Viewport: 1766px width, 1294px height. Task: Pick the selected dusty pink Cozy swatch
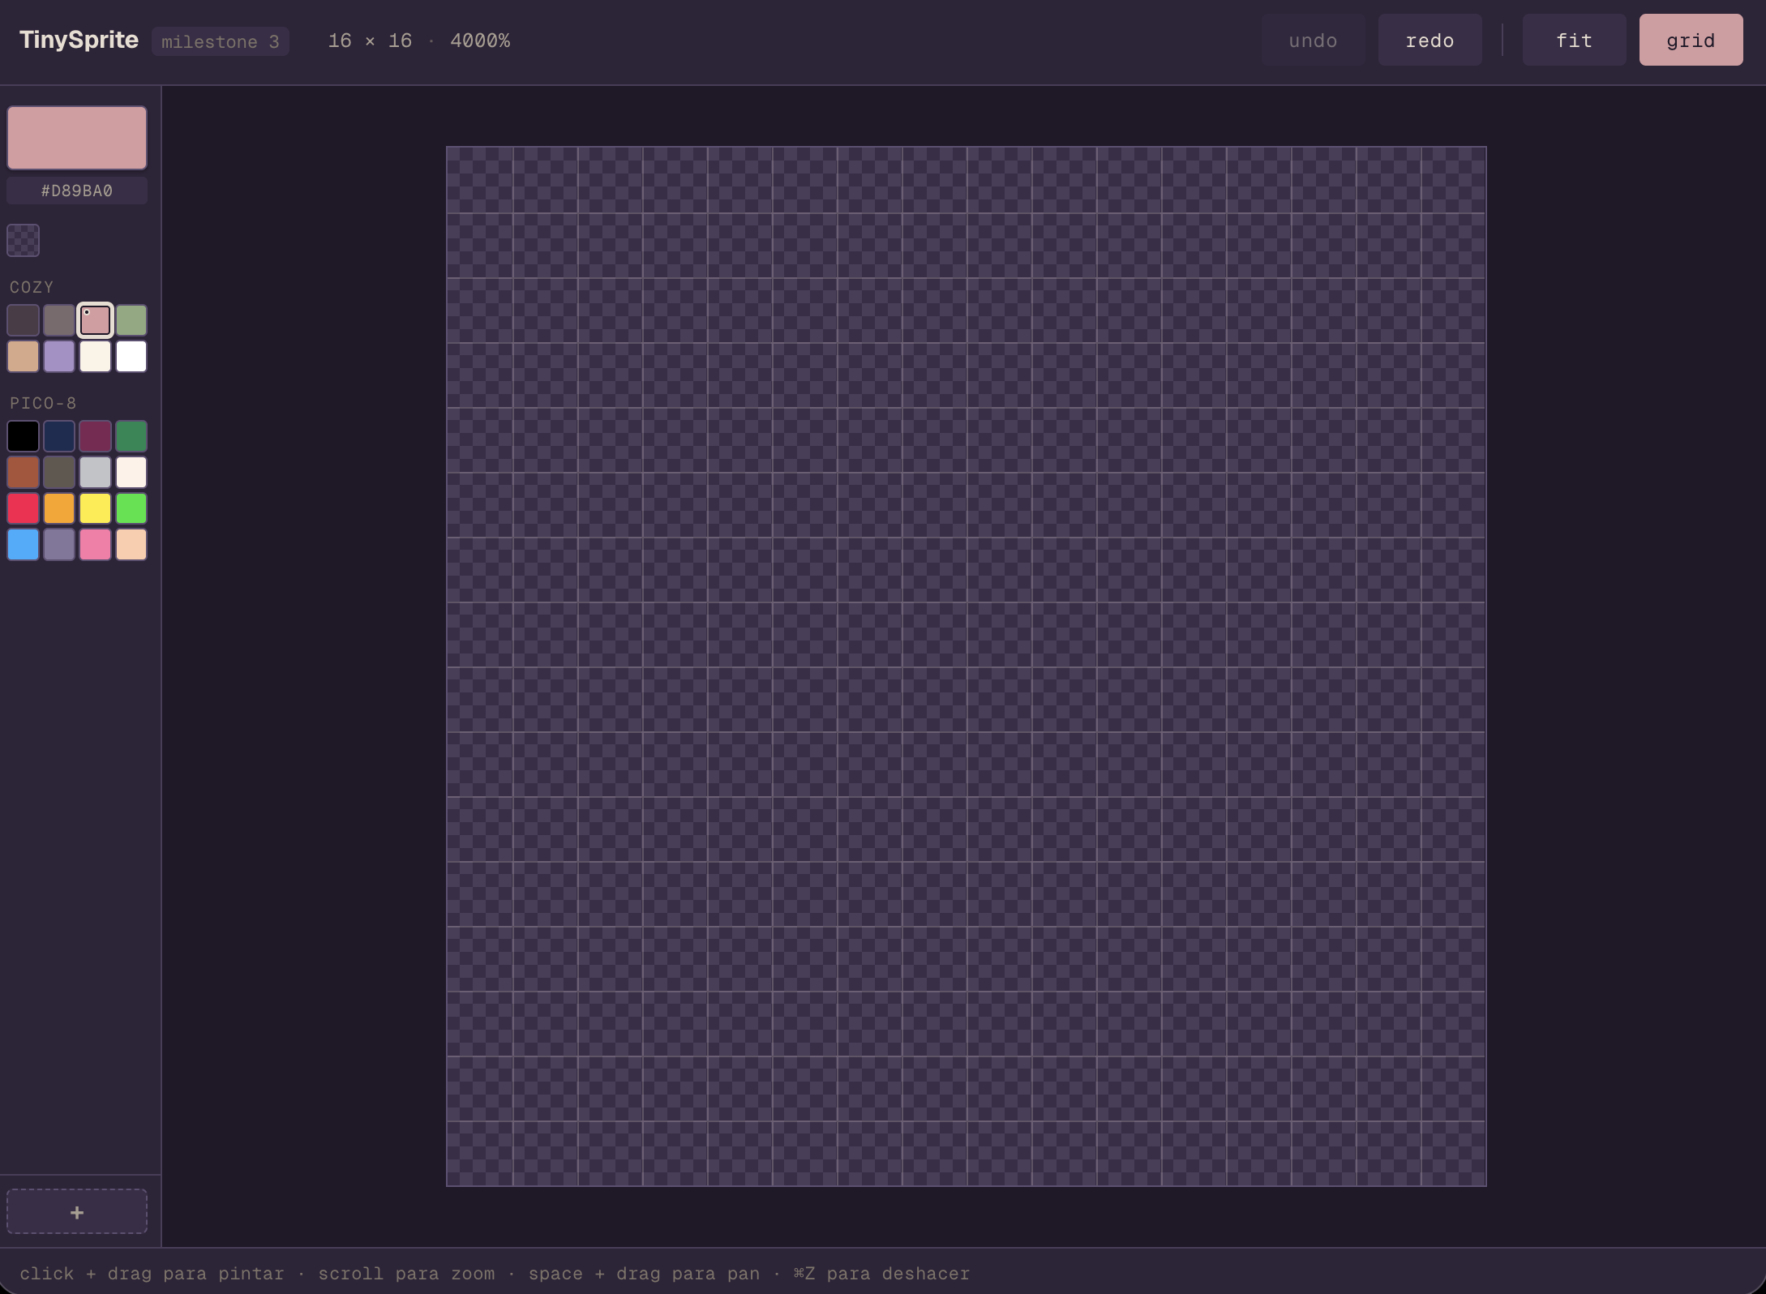(x=95, y=320)
